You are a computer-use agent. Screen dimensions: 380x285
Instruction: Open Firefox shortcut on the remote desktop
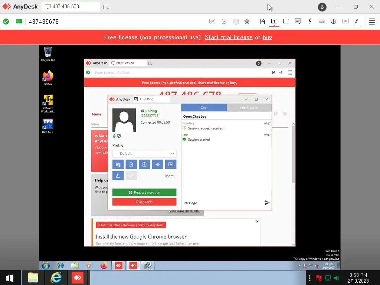point(48,78)
